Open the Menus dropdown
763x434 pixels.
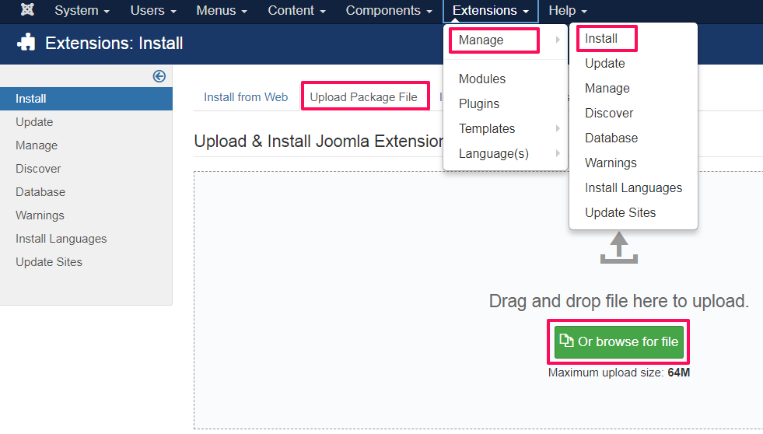(222, 11)
